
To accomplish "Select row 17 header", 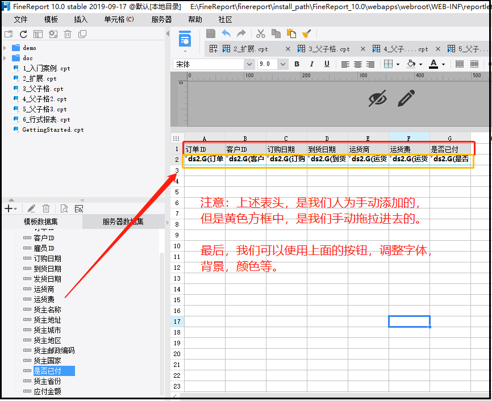I will [177, 321].
